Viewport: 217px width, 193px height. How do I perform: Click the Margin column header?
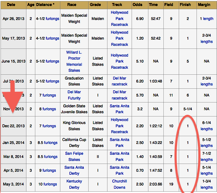[204, 5]
